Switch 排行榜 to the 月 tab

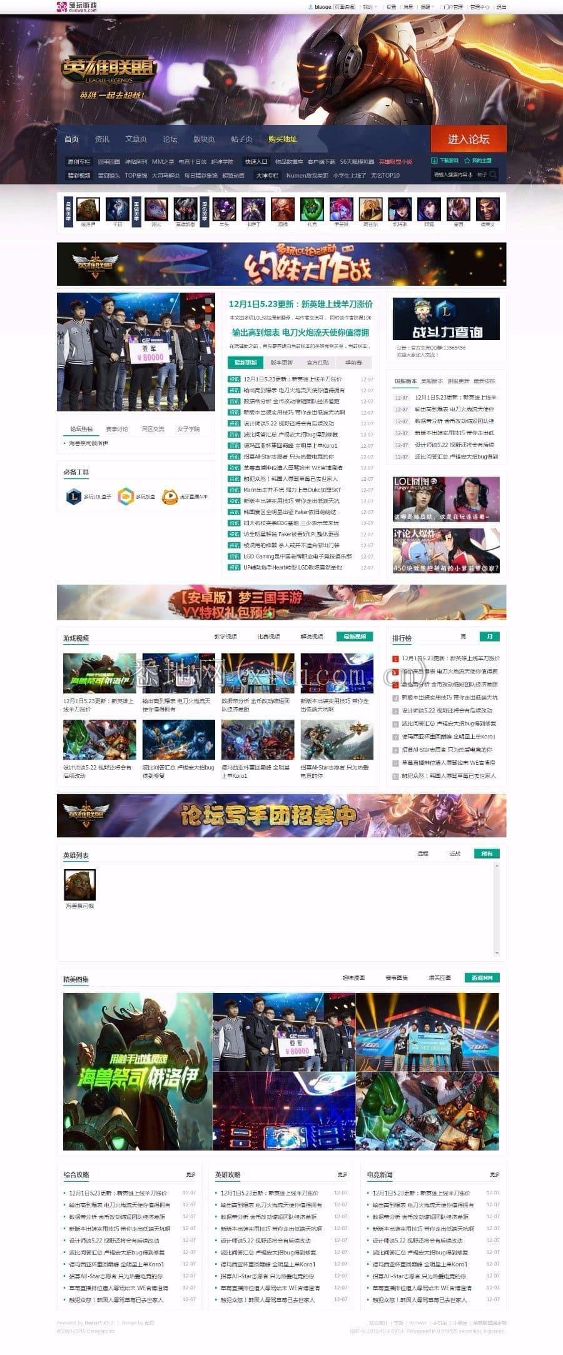click(x=490, y=637)
